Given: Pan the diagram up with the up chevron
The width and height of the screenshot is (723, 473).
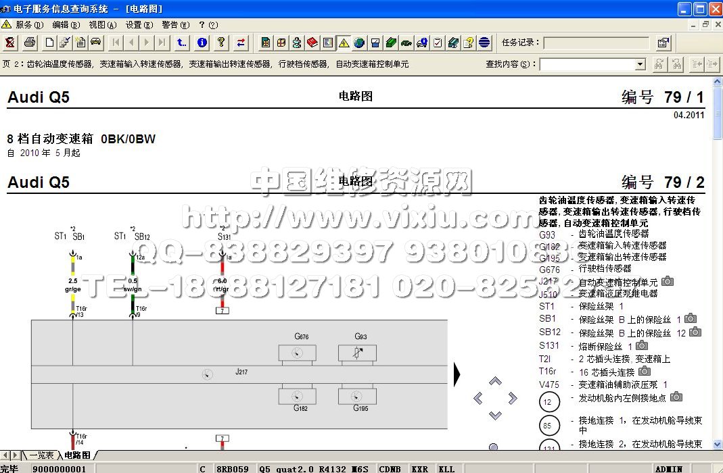Looking at the screenshot, I should 495,381.
